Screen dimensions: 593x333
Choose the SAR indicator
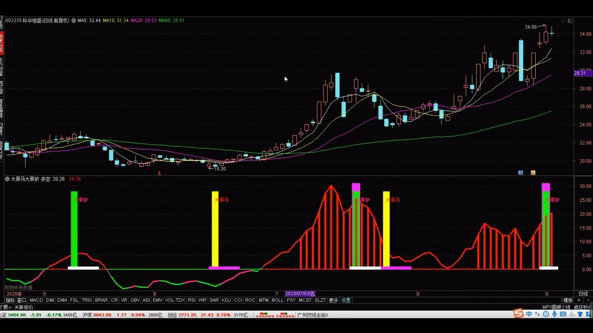coord(214,300)
